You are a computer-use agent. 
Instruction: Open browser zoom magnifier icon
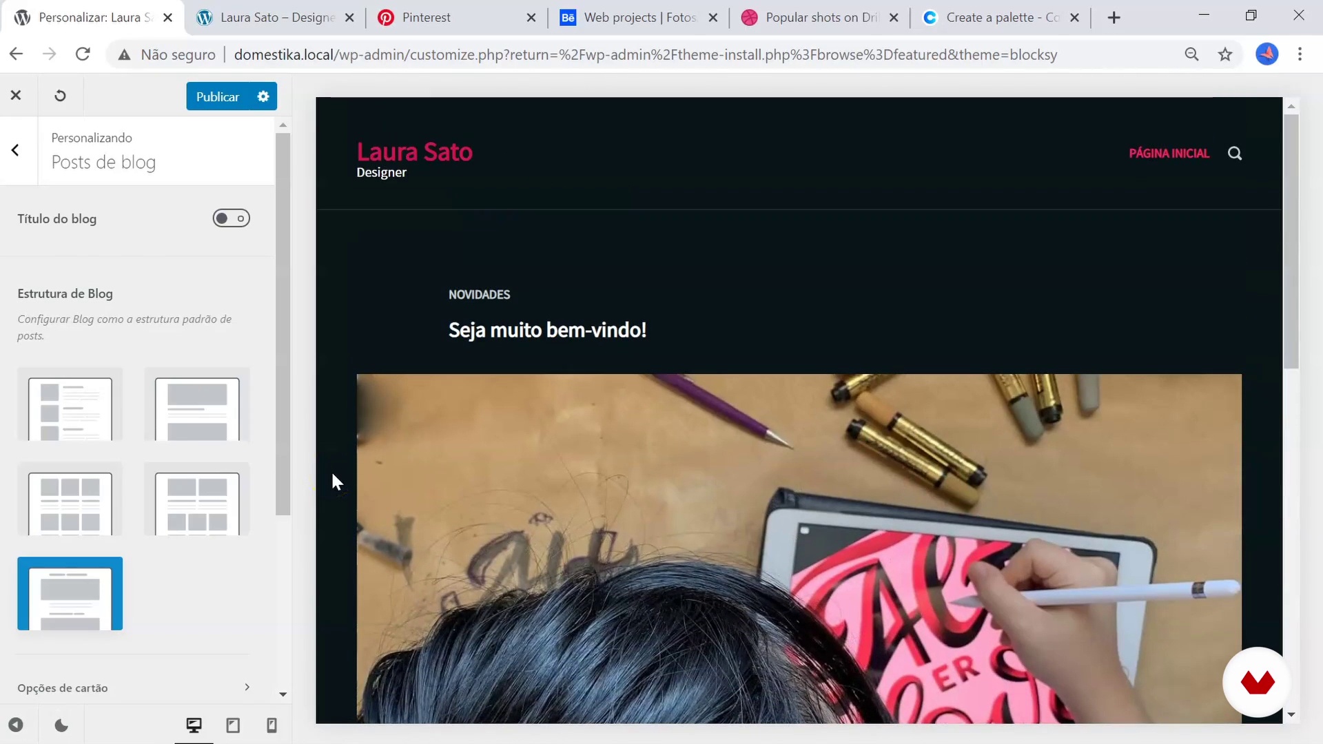coord(1191,54)
